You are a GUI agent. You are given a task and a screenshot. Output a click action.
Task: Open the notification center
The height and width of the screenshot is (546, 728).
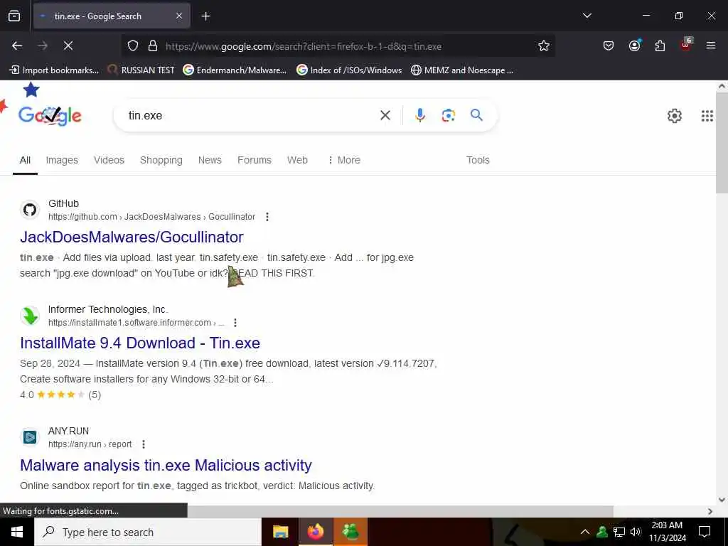pos(705,532)
